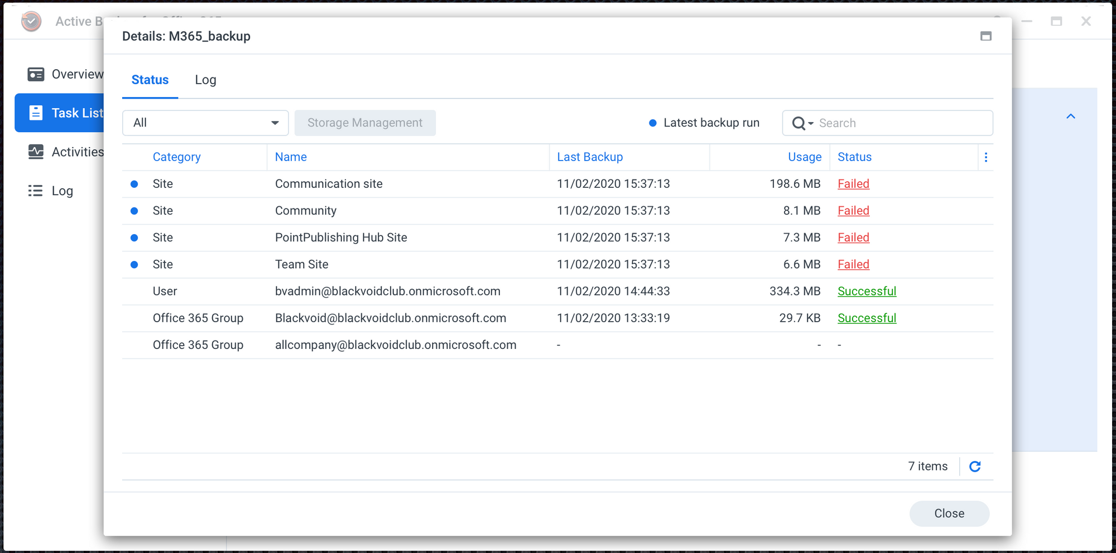Screen dimensions: 1116x553
Task: Refresh the items list
Action: click(975, 467)
